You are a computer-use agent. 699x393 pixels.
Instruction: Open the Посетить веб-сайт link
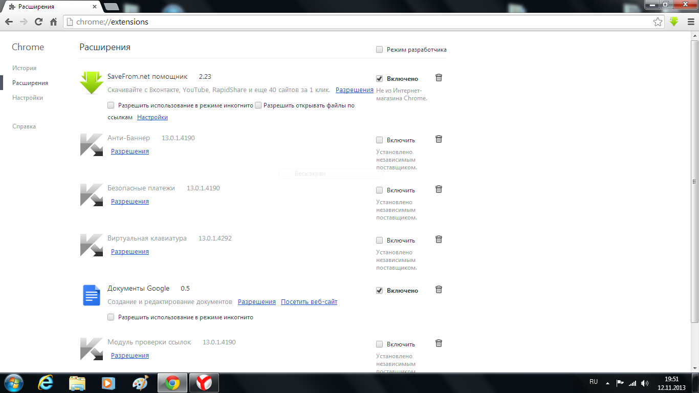pos(309,302)
